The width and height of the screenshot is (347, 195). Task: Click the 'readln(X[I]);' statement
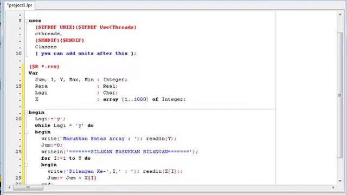coord(163,171)
